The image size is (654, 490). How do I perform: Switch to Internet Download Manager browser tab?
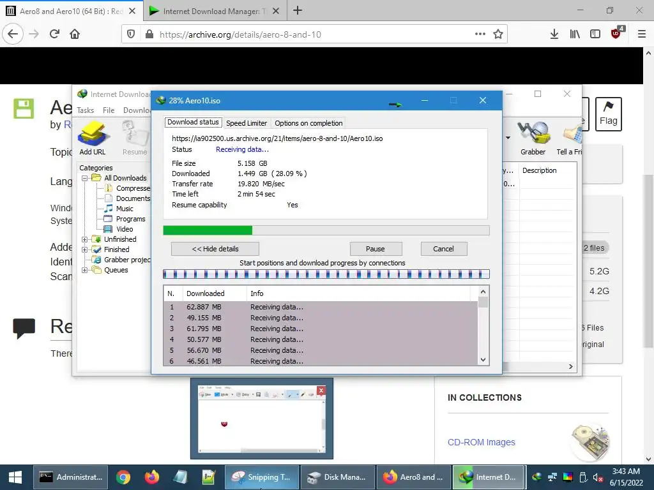point(214,11)
